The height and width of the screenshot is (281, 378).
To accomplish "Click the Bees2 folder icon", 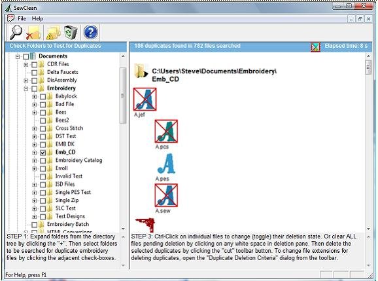I will pyautogui.click(x=50, y=121).
